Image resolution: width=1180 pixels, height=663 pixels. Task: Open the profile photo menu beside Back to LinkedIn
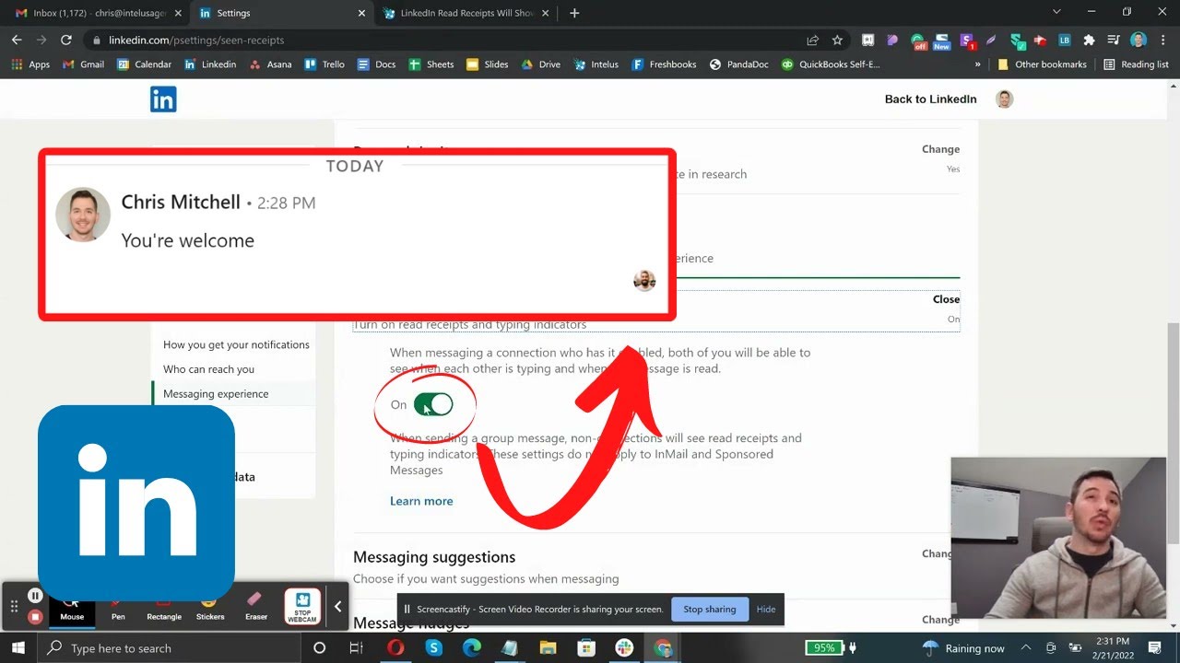(x=1005, y=99)
